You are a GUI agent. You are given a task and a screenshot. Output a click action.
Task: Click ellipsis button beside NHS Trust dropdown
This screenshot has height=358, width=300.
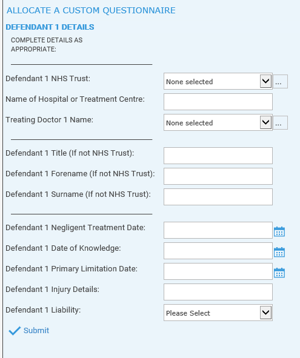point(281,82)
